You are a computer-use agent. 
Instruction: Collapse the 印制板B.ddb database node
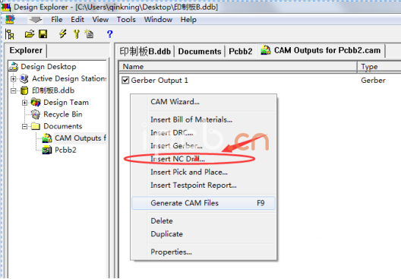pos(14,90)
